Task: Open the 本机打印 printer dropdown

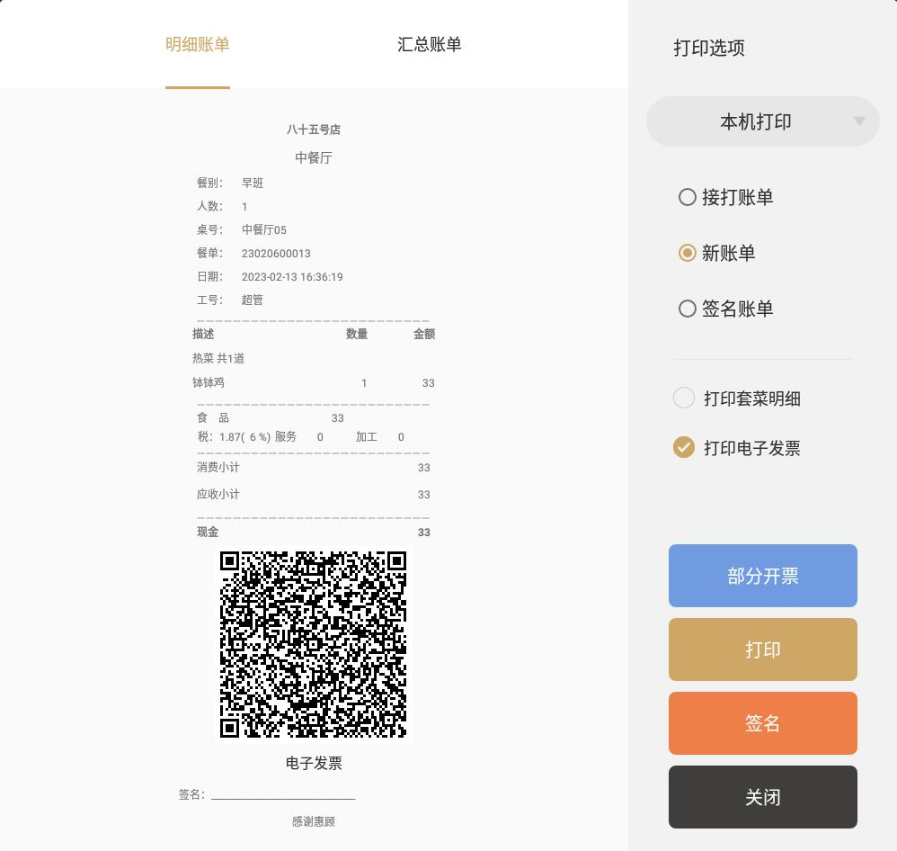Action: pos(762,121)
